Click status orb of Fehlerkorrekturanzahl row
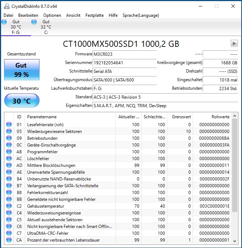Screen dimensions: 242x248 [x=9, y=192]
